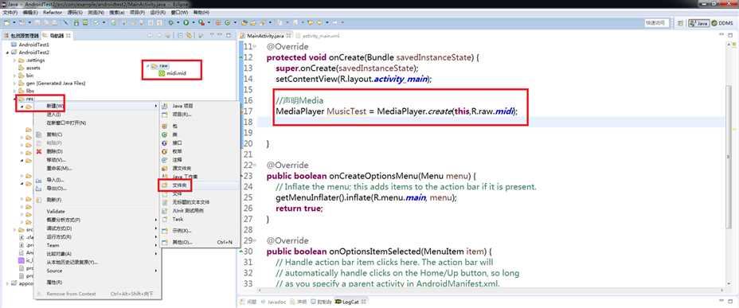The width and height of the screenshot is (739, 308).
Task: Open the 问题 problems bottom tab
Action: pyautogui.click(x=248, y=302)
